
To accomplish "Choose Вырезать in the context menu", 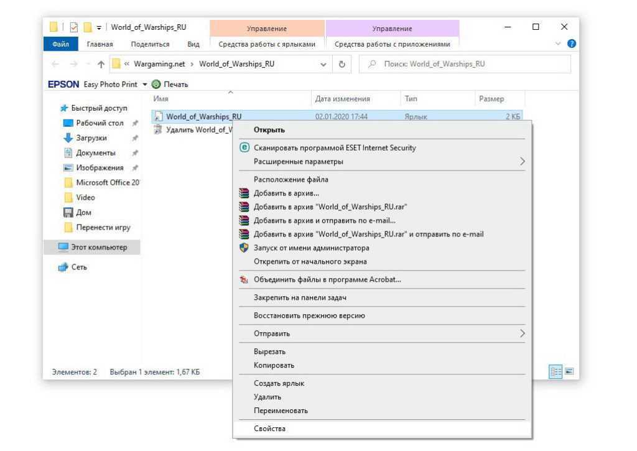I will (x=382, y=351).
